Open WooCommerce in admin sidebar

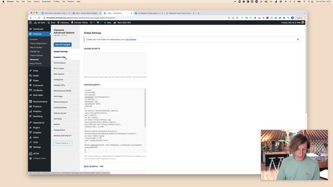pos(40,102)
